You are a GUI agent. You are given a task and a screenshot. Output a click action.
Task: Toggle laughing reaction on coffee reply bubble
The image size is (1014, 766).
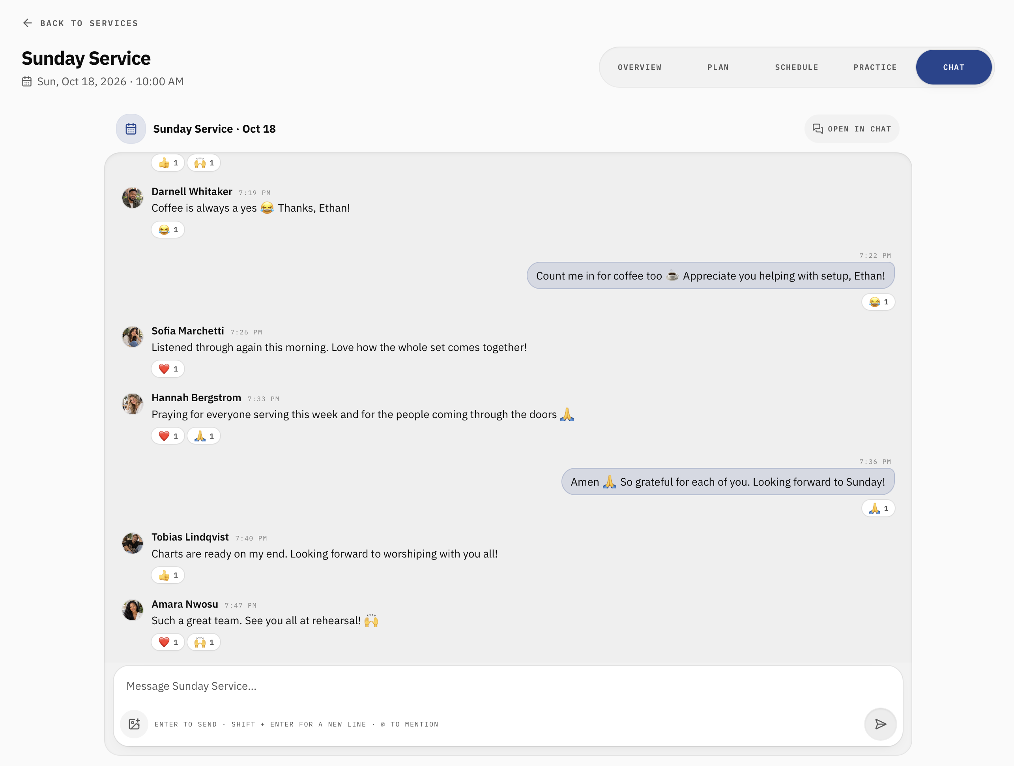[878, 302]
